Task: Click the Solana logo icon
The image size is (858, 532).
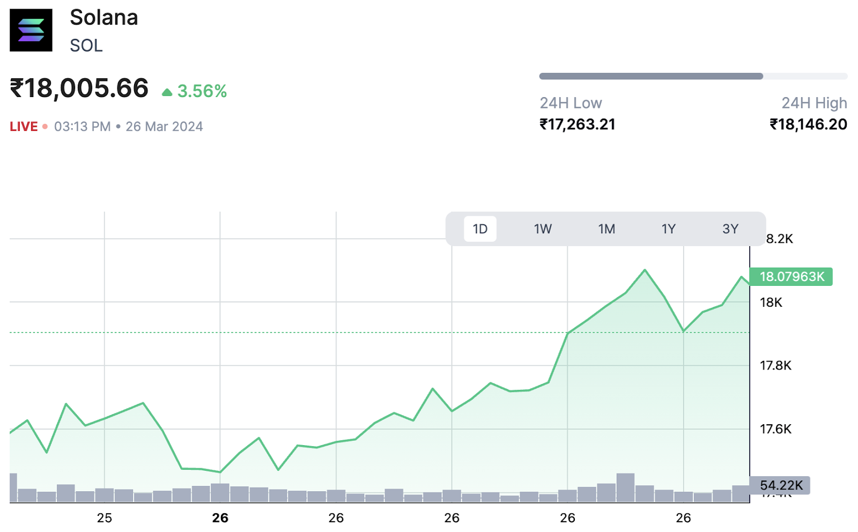Action: 31,30
